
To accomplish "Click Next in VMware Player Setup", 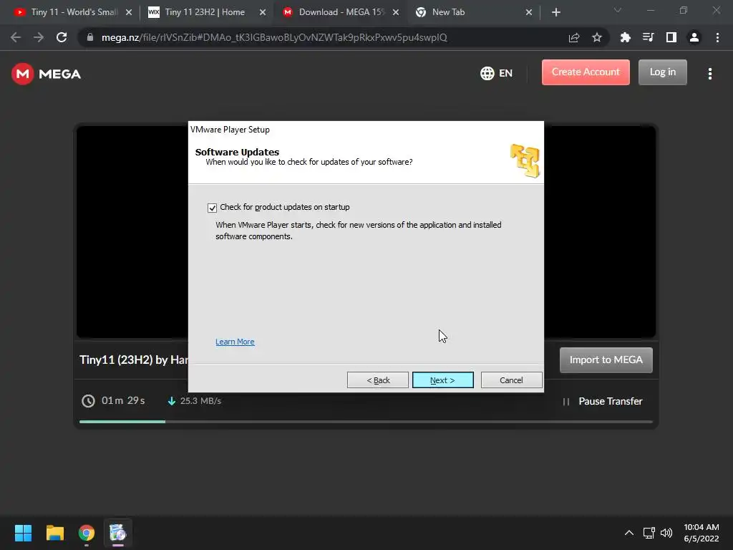I will pyautogui.click(x=442, y=380).
